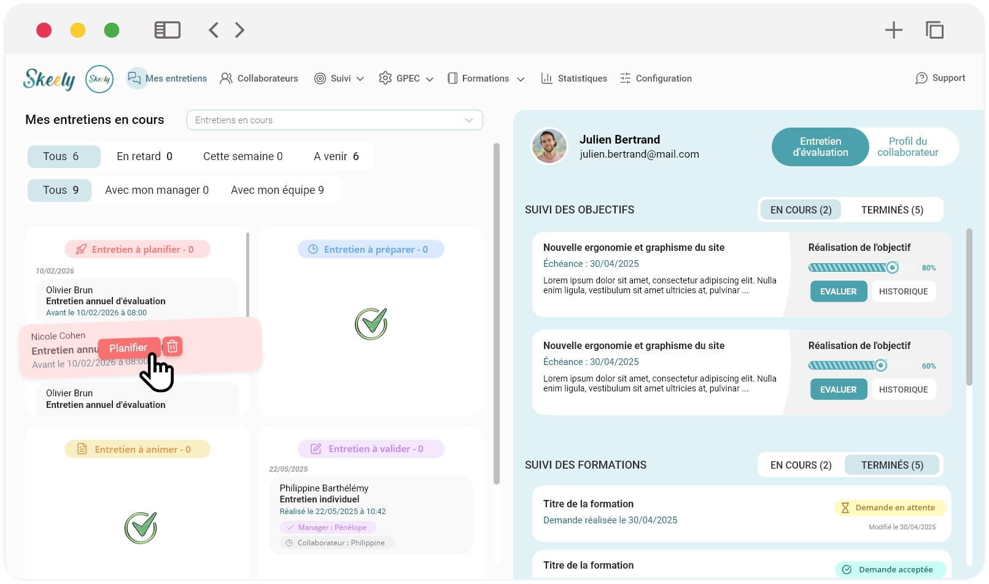Click the 60% objective progress slider handle
The height and width of the screenshot is (584, 989).
(880, 366)
